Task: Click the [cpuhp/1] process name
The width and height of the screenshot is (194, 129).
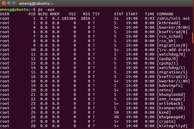Action: [167, 63]
